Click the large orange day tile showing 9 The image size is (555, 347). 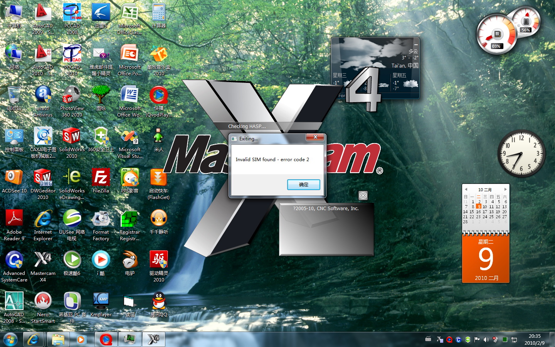486,258
